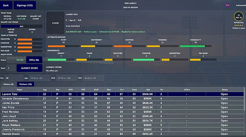Image resolution: width=246 pixels, height=137 pixels.
Task: Click the Stuff attribute rating bar
Action: point(64,46)
